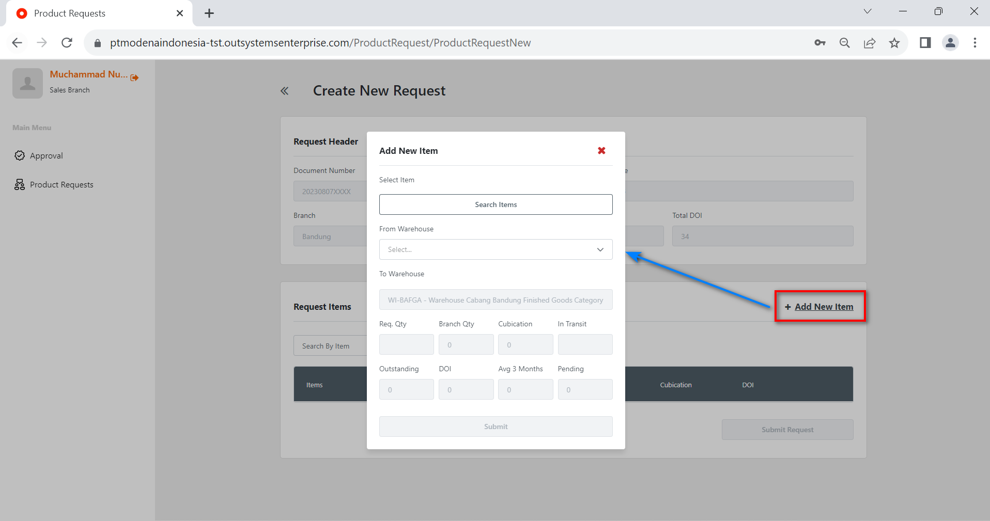The width and height of the screenshot is (990, 521).
Task: Expand the From Warehouse dropdown
Action: pos(496,249)
